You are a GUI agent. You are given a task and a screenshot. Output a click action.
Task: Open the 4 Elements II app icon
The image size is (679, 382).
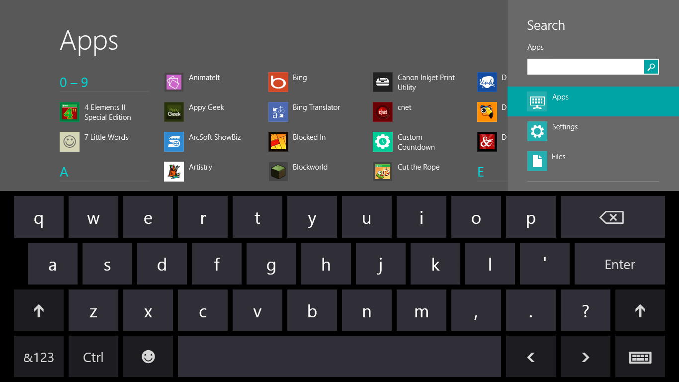pyautogui.click(x=70, y=112)
